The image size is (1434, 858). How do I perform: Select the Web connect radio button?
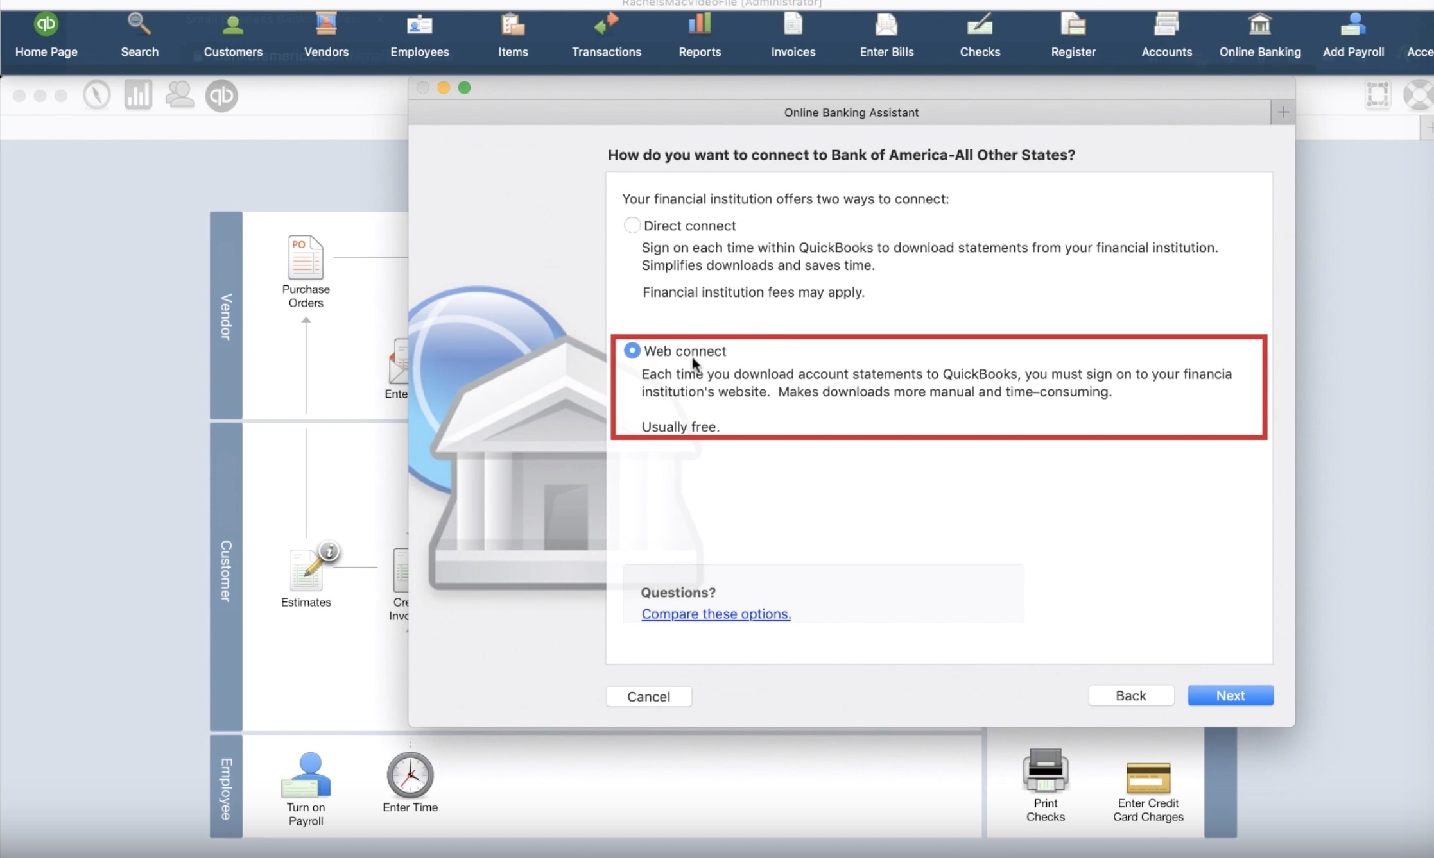[632, 350]
